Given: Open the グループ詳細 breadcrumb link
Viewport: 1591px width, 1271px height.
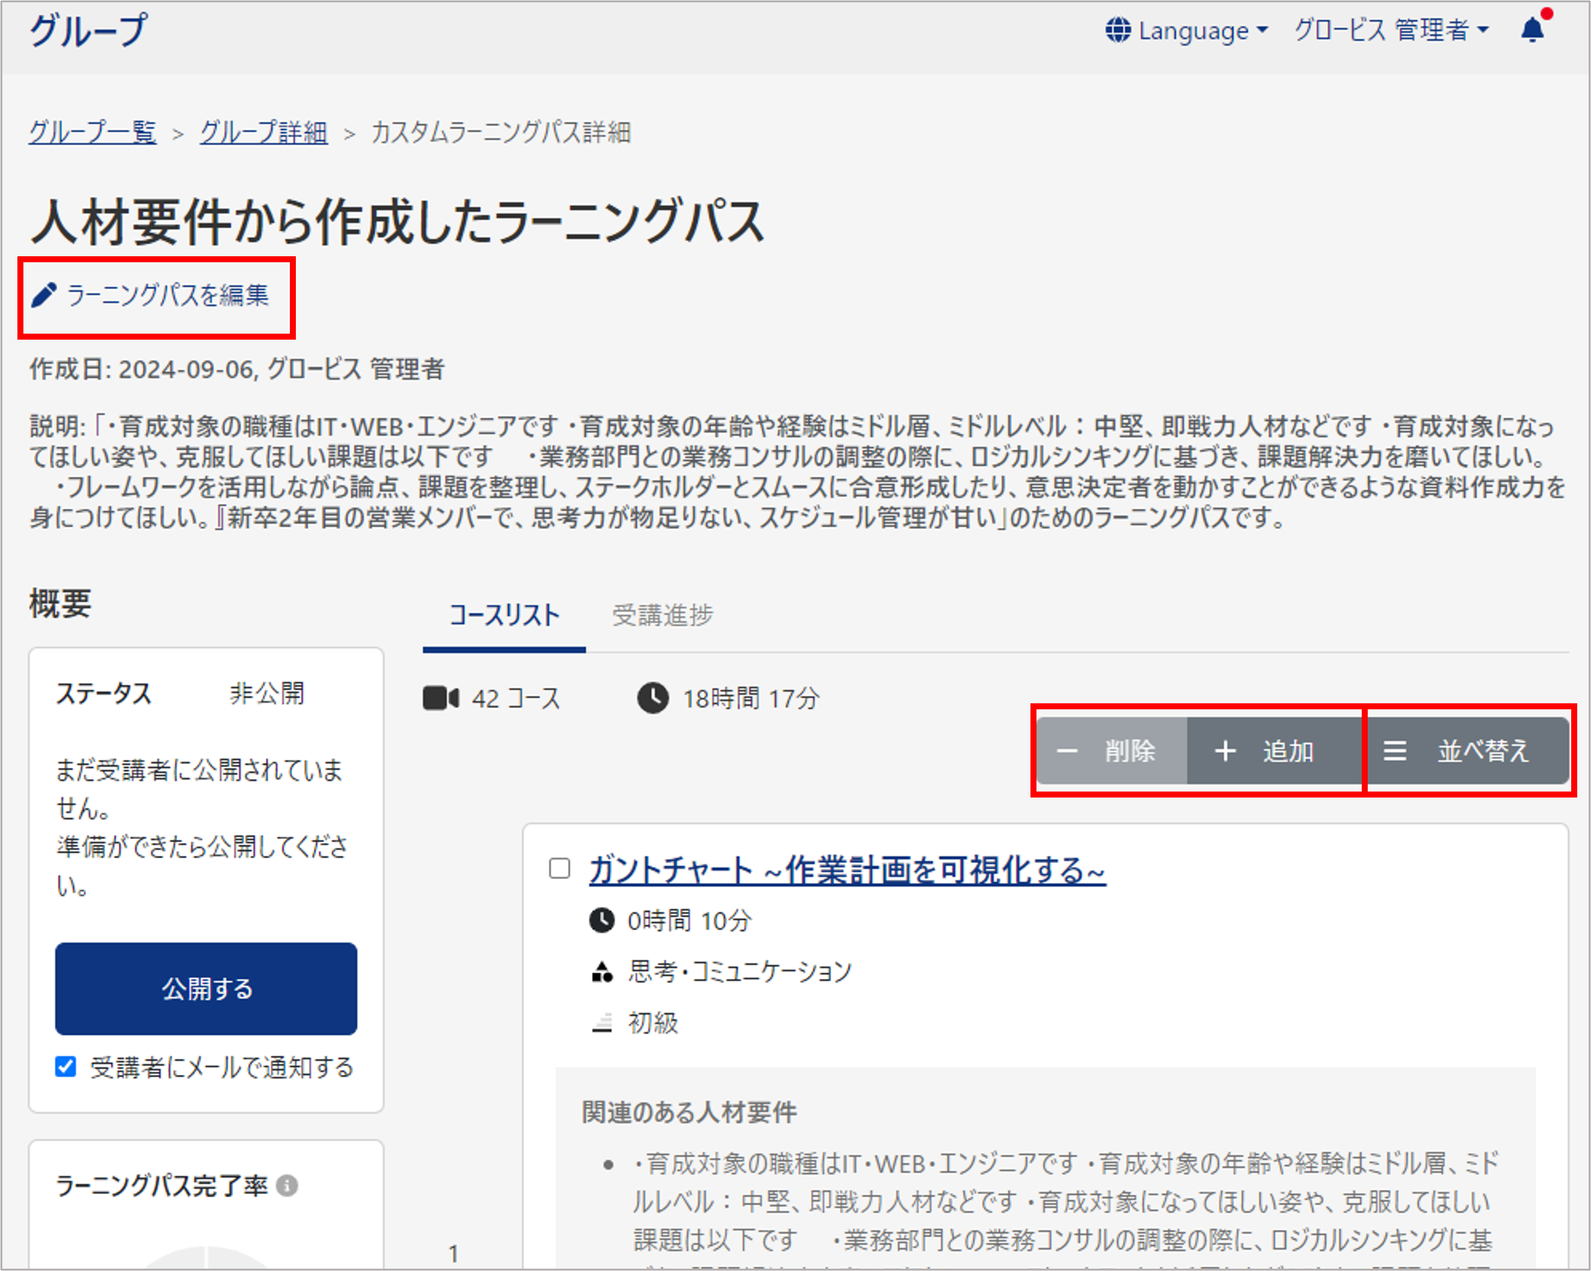Looking at the screenshot, I should coord(264,133).
